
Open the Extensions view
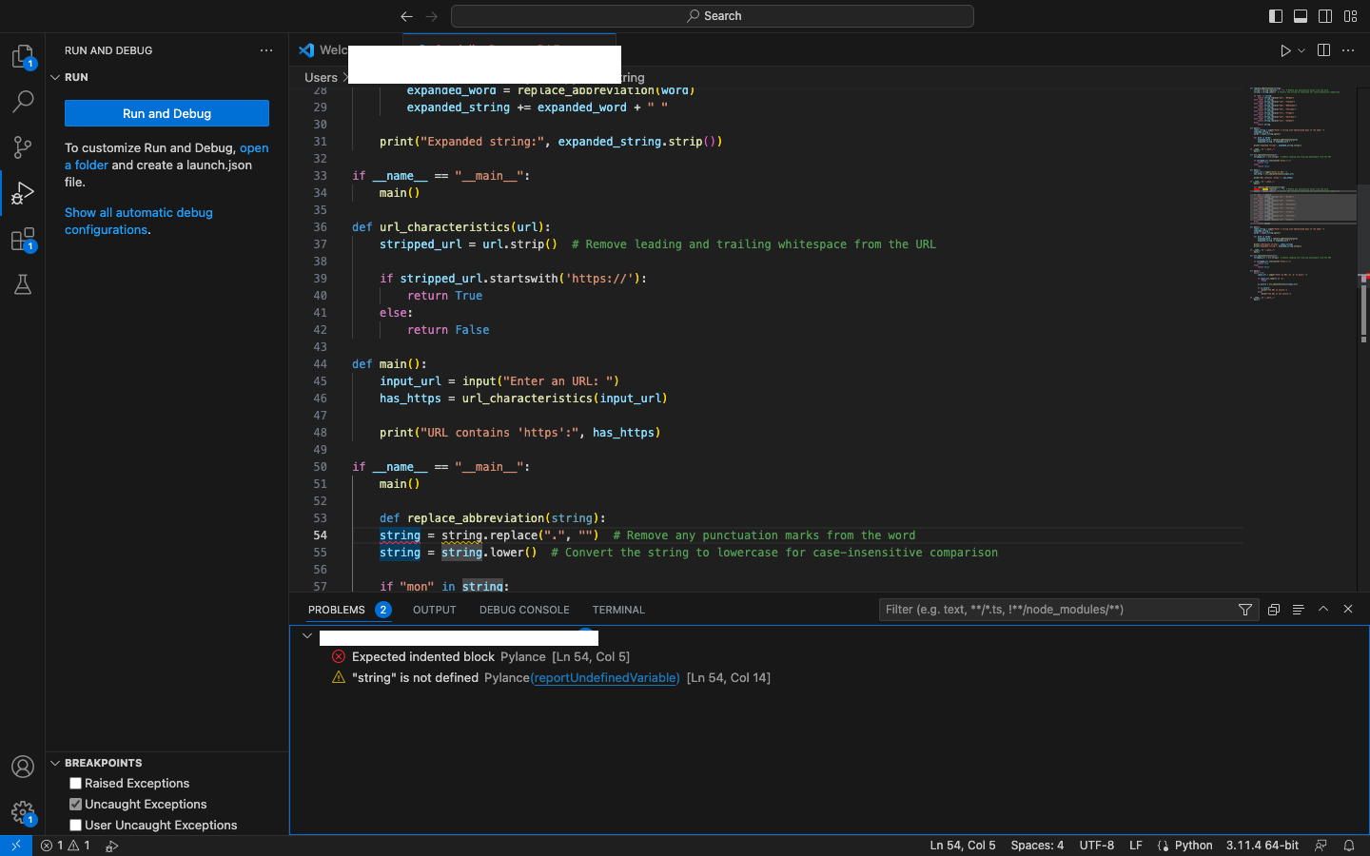tap(23, 239)
